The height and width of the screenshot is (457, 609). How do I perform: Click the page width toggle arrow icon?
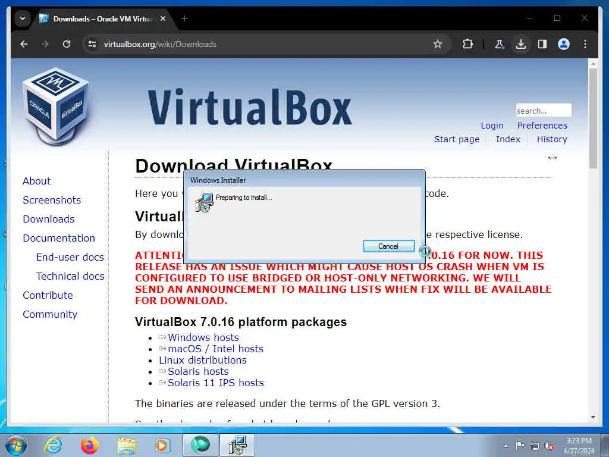pyautogui.click(x=553, y=157)
